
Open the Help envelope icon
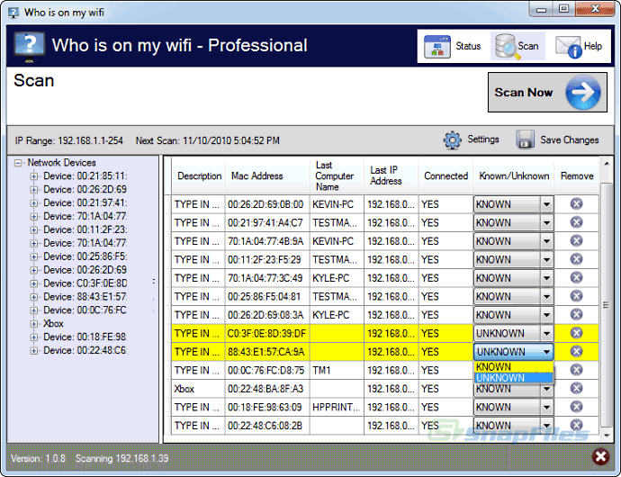tap(569, 47)
